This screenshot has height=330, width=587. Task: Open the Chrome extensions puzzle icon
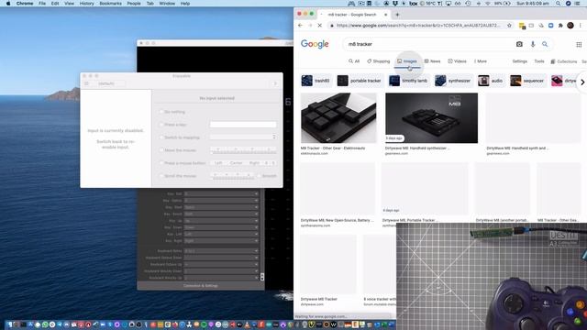(x=560, y=26)
